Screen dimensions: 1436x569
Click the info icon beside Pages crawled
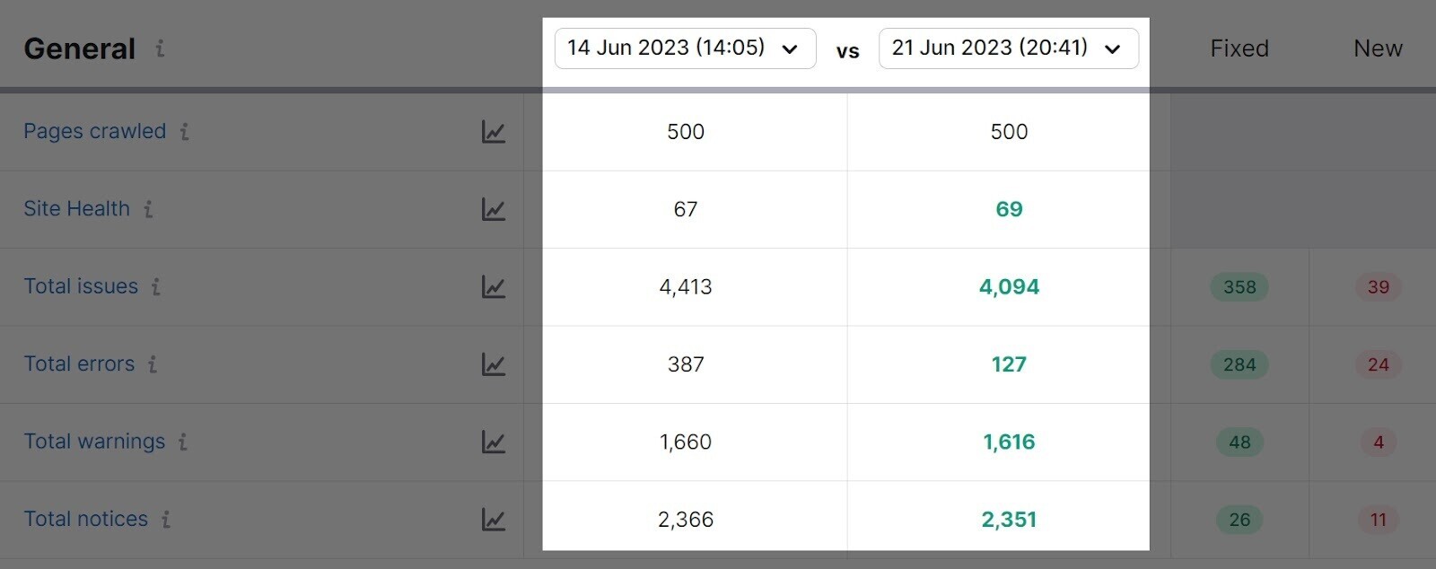click(x=184, y=132)
